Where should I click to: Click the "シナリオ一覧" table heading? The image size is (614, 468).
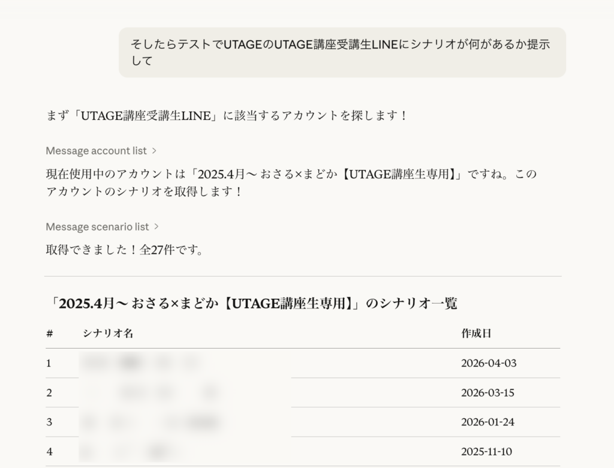(252, 304)
